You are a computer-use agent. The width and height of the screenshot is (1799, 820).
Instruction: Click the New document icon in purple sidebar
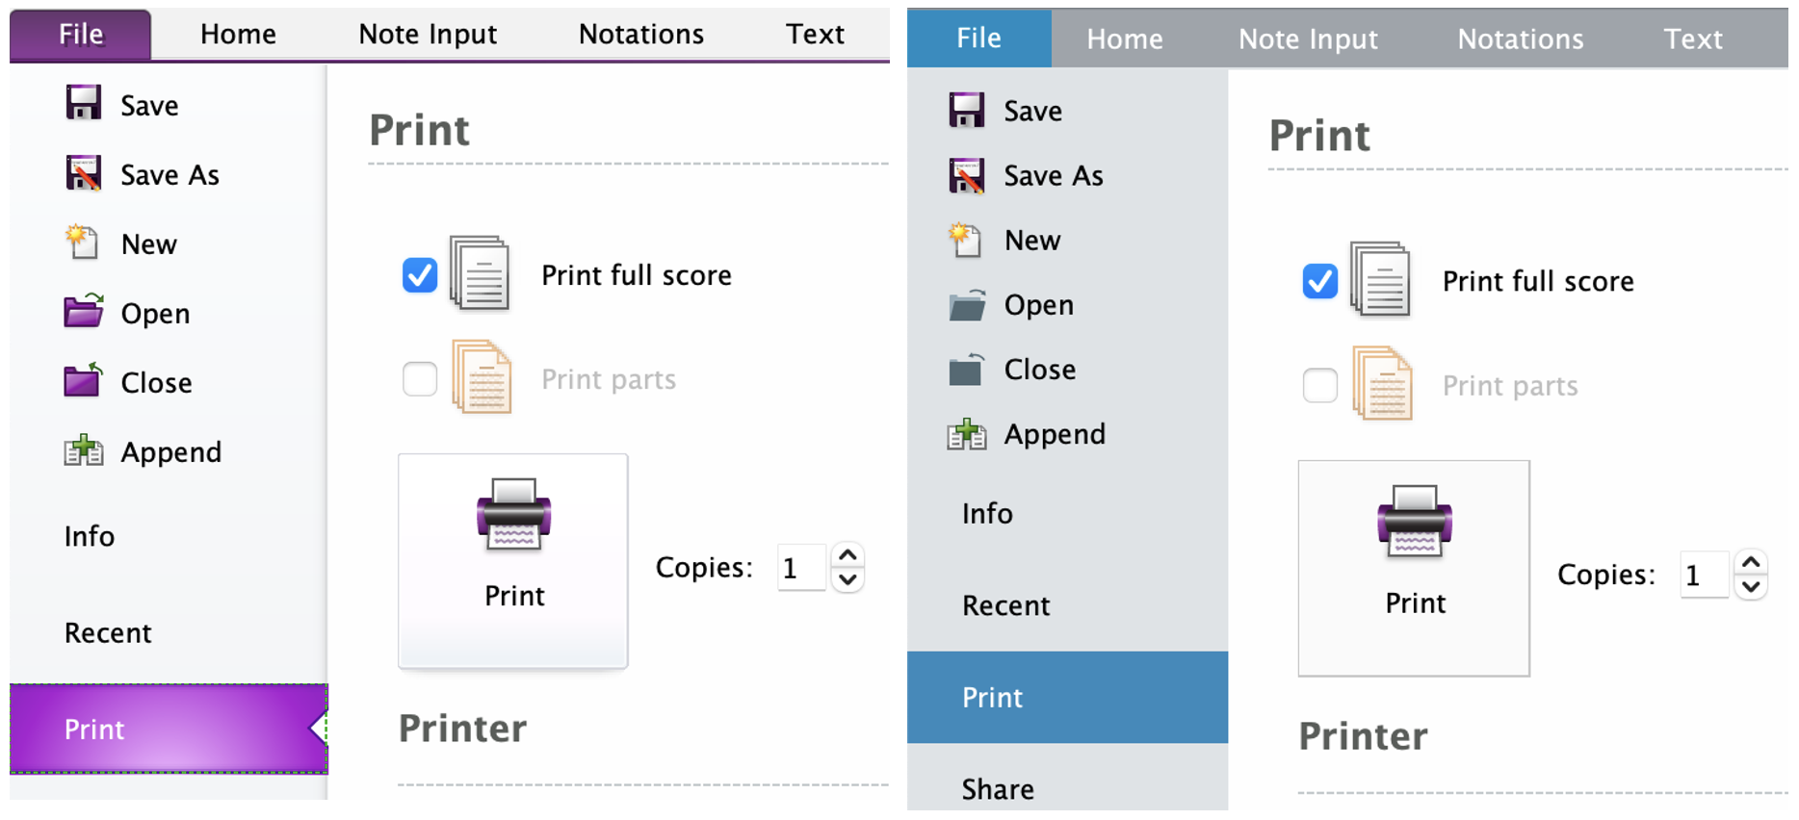[x=82, y=242]
